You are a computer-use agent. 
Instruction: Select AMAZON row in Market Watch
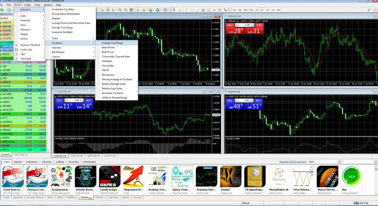click(23, 98)
